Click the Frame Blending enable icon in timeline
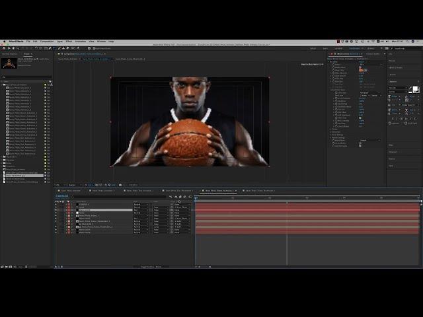The height and width of the screenshot is (317, 423). point(180,197)
